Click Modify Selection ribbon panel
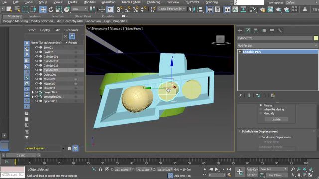The image size is (319, 179). (42, 21)
